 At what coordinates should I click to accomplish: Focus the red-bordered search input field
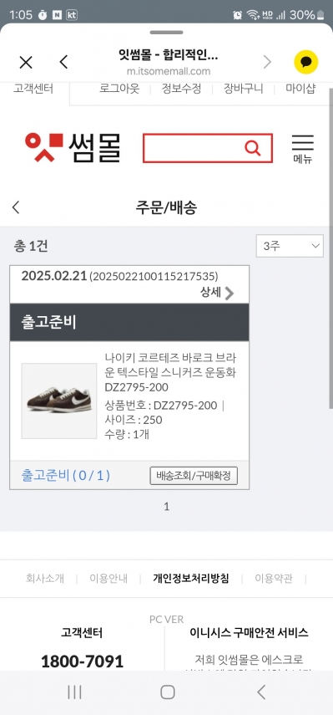(193, 148)
